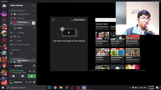
Task: Show hidden system tray icons
Action: click(x=130, y=88)
